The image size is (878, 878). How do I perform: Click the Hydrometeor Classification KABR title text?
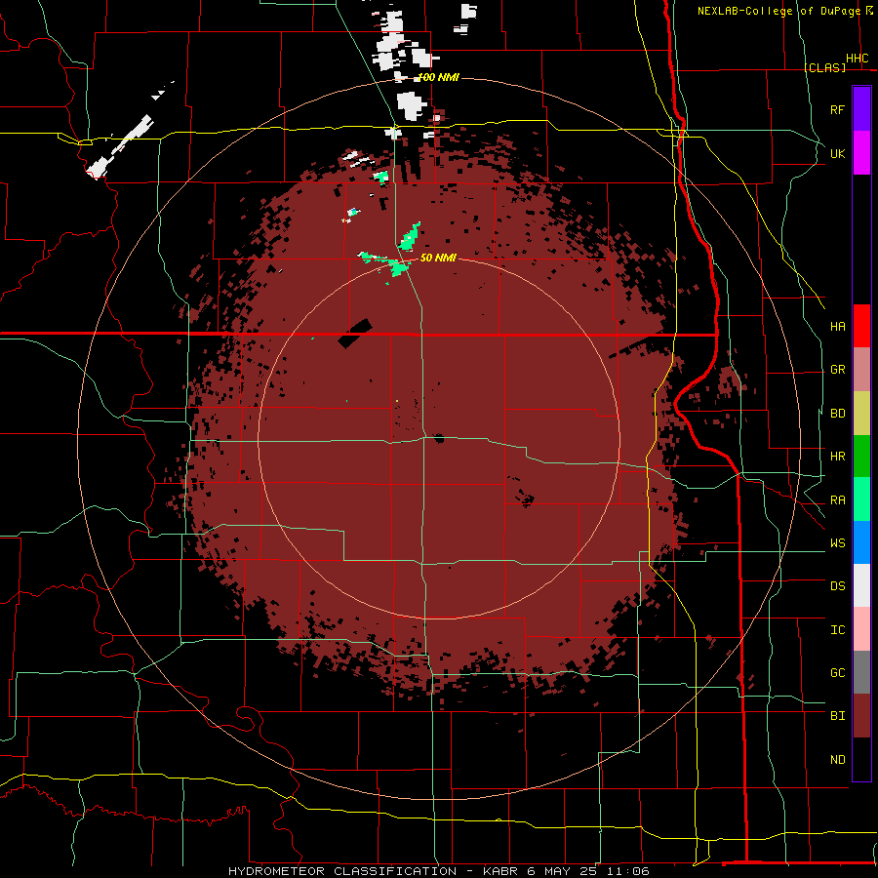pyautogui.click(x=439, y=871)
